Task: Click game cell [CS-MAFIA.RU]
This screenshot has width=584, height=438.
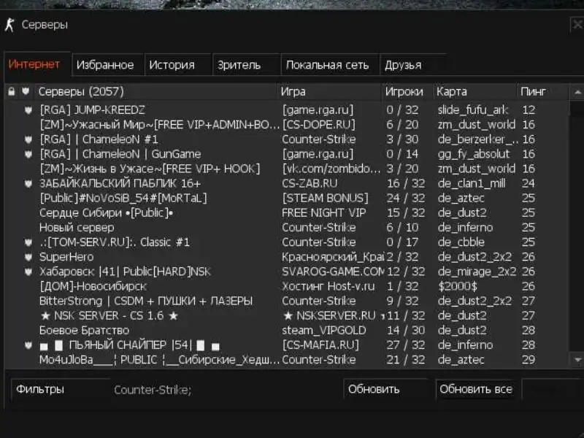Action: [x=320, y=345]
